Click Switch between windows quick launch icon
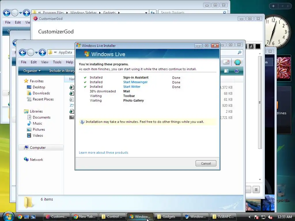The height and width of the screenshot is (221, 295). pos(33,217)
